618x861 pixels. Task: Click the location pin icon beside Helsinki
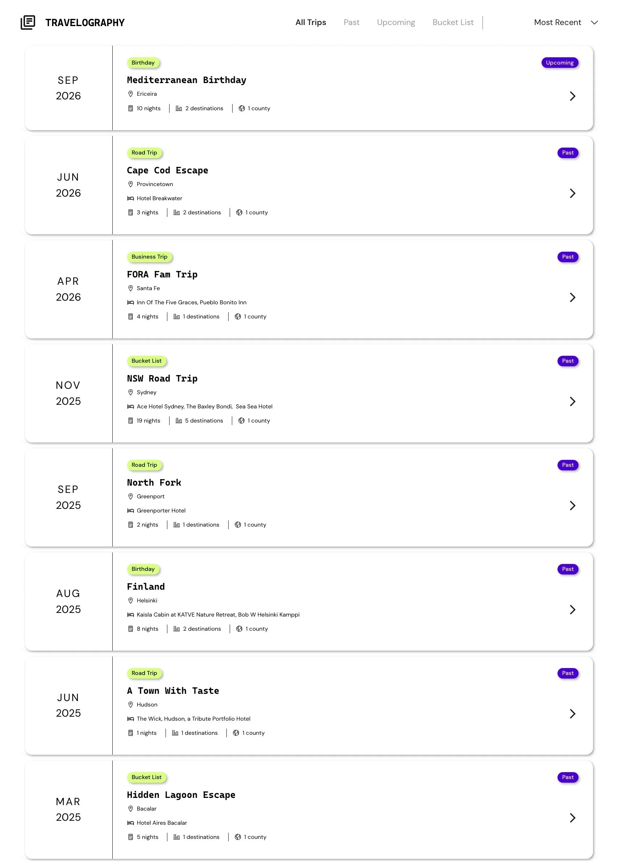pyautogui.click(x=130, y=601)
